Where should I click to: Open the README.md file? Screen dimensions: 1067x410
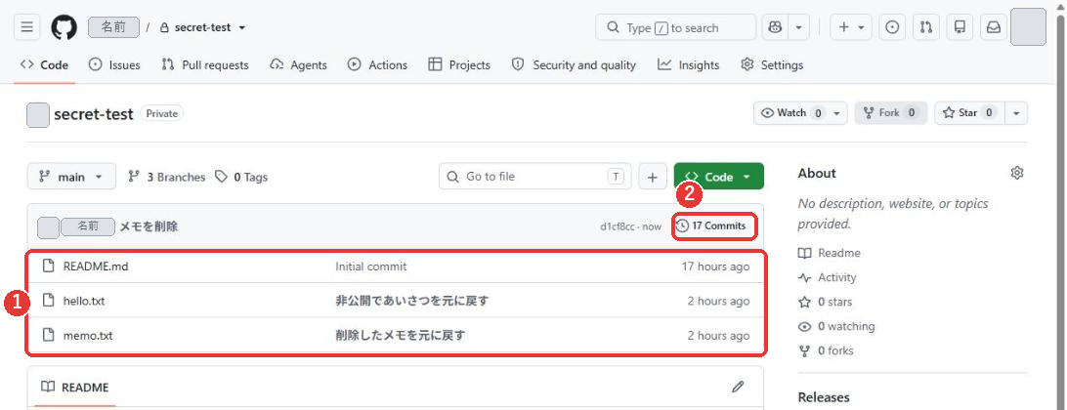point(96,266)
